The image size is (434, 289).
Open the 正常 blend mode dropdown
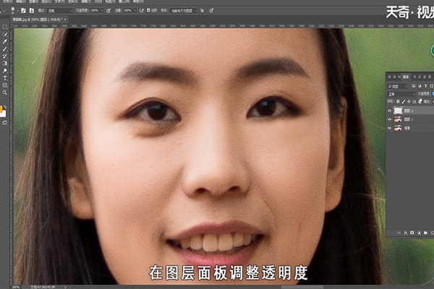[x=401, y=95]
